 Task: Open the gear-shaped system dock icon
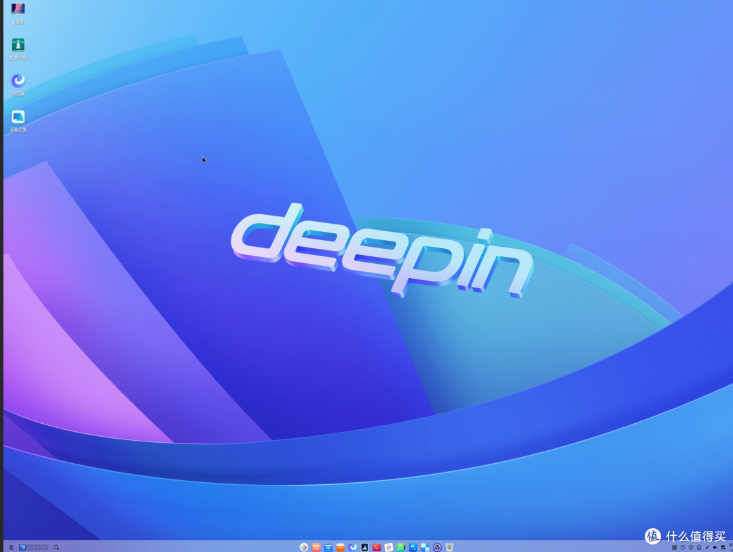tap(437, 547)
